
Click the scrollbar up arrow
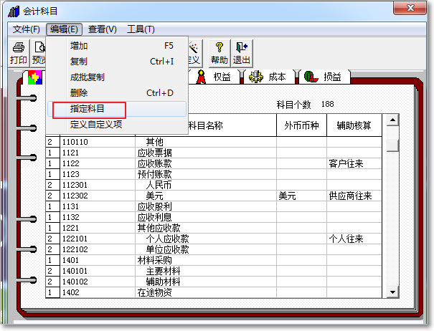392,120
